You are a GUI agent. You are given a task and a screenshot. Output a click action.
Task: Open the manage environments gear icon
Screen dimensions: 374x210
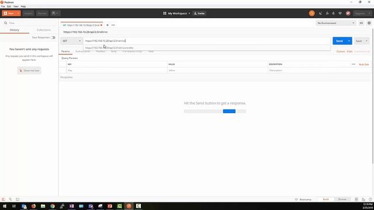[369, 23]
